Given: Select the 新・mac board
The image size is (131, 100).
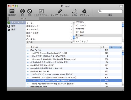Looking at the screenshot, I should click(x=99, y=35).
